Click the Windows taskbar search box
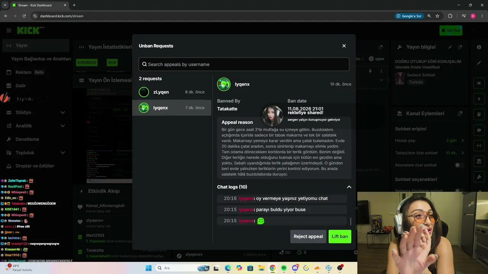This screenshot has width=488, height=274. tap(183, 268)
